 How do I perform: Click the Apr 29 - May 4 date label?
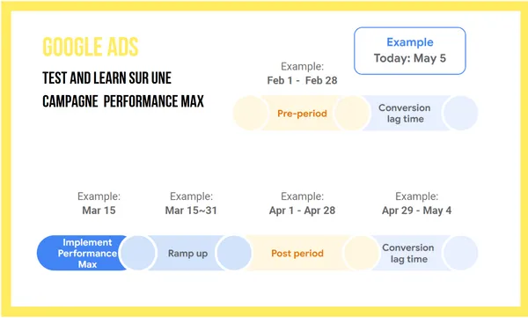coord(416,211)
